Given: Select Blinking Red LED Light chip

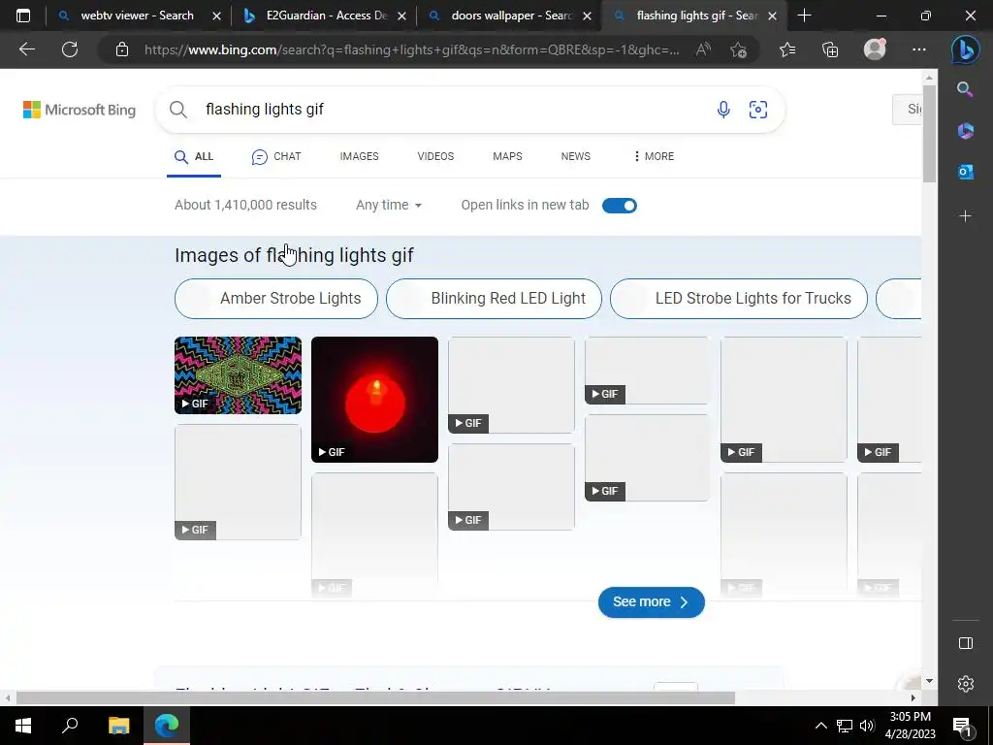Looking at the screenshot, I should 494,299.
